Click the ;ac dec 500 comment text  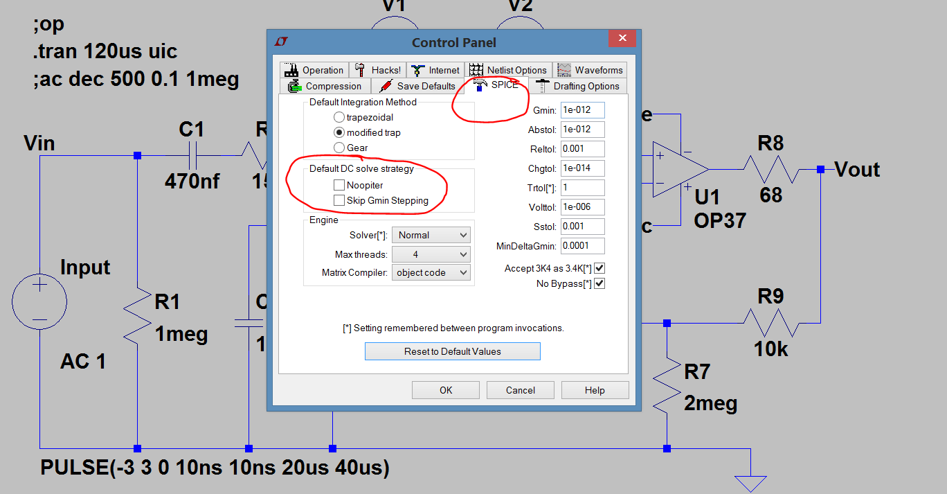coord(136,79)
